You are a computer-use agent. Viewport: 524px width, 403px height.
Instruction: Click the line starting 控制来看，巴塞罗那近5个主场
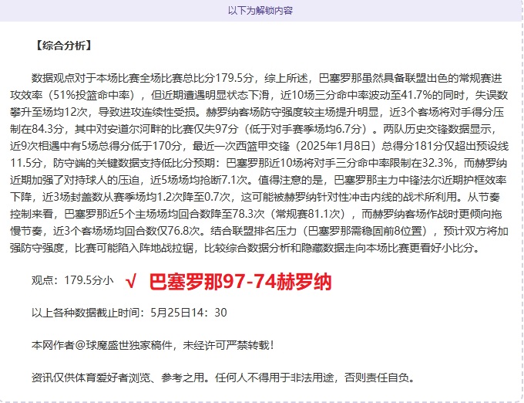click(x=256, y=214)
